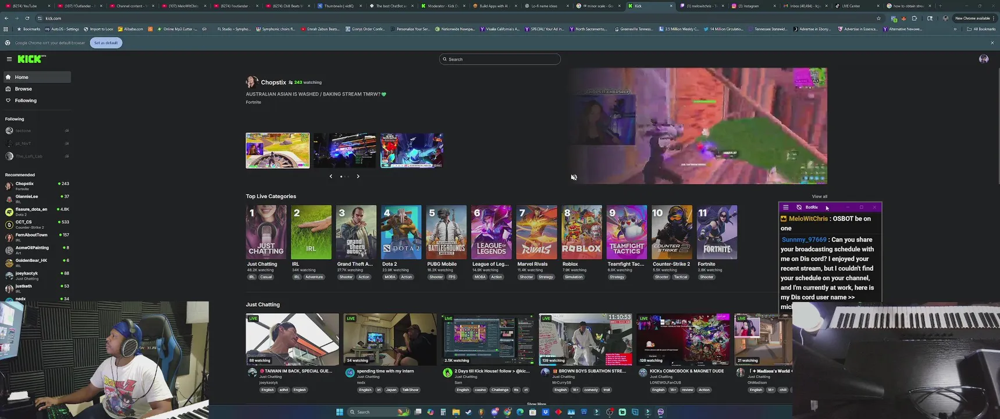Open recommended channel fissure_dota_en

click(37, 211)
